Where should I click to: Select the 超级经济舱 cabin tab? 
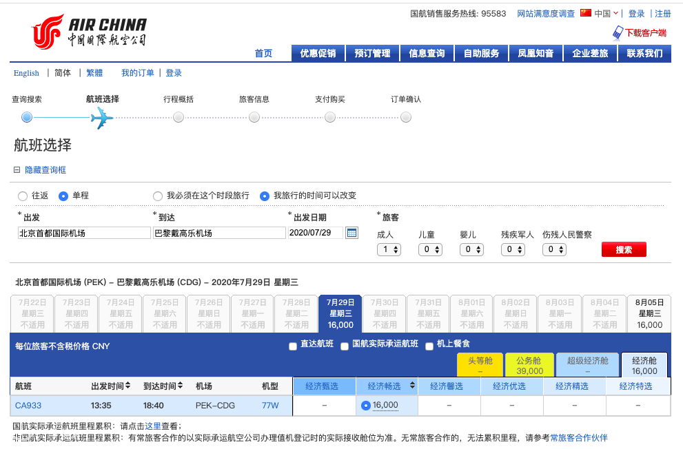pyautogui.click(x=588, y=364)
